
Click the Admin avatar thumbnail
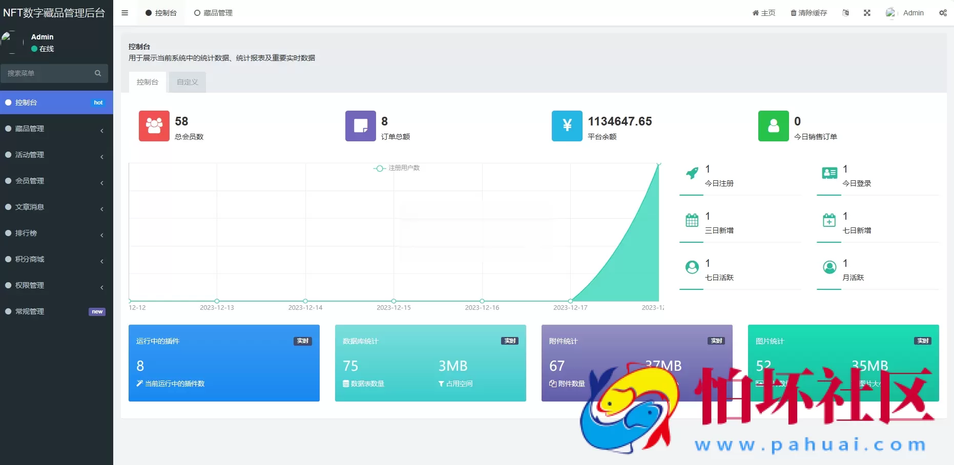[x=890, y=13]
